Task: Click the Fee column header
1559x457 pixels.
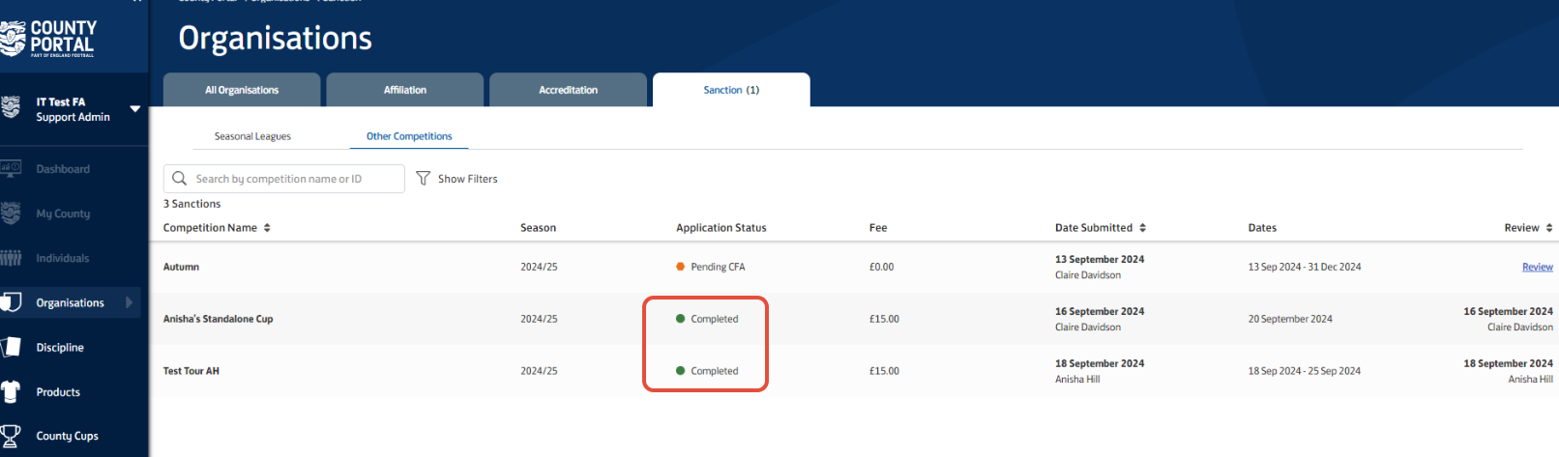Action: 878,228
